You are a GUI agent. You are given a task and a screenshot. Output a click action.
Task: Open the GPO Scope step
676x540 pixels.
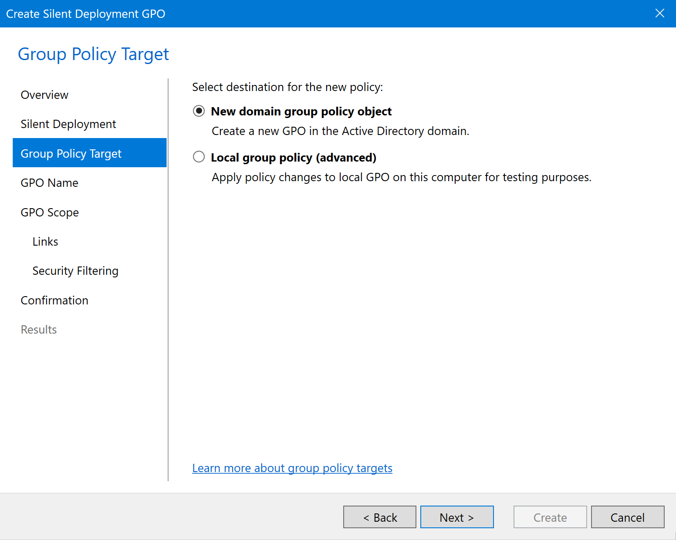[x=50, y=213]
